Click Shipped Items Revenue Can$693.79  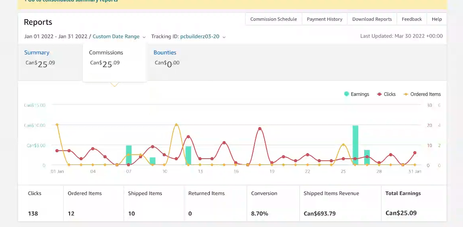tap(340, 203)
